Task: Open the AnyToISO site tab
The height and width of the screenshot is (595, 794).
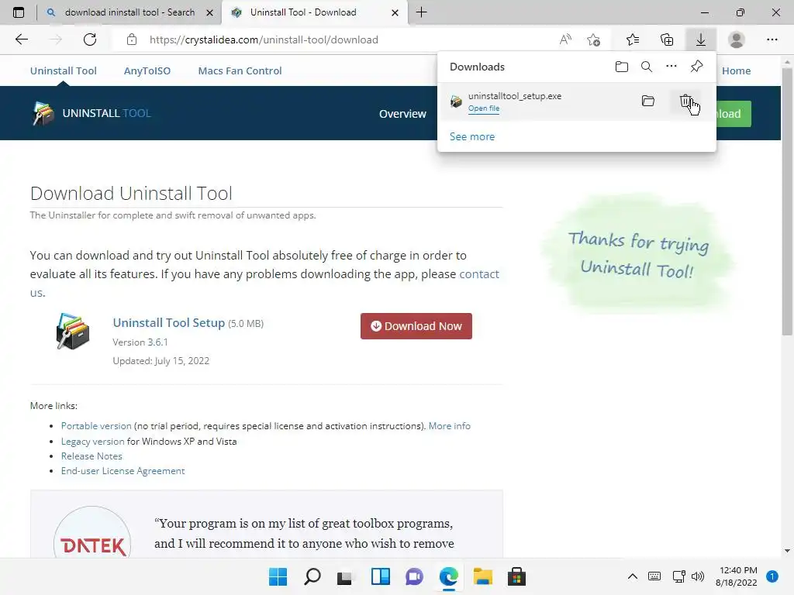Action: pyautogui.click(x=147, y=71)
